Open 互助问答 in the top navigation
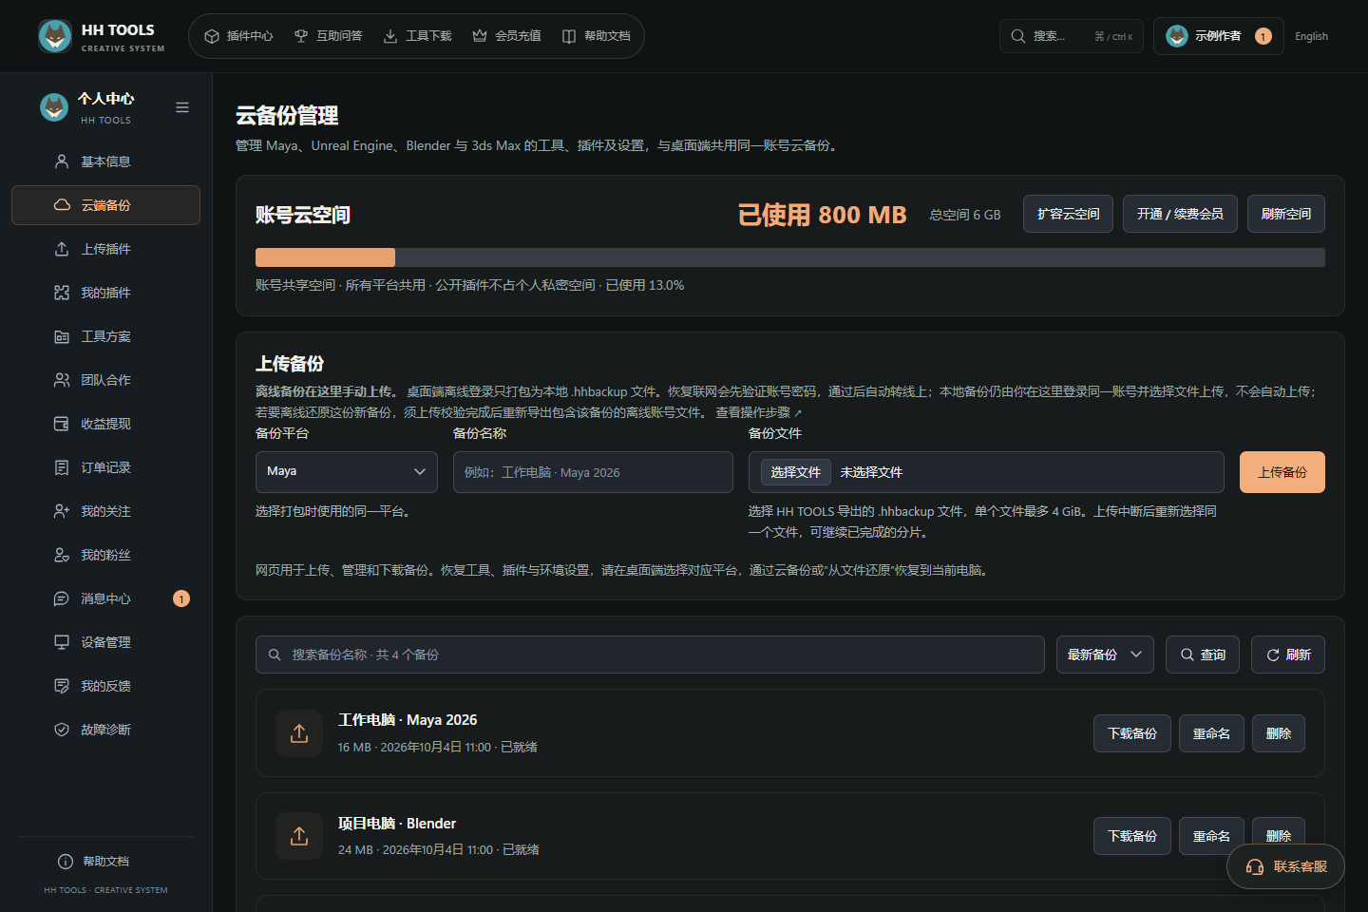The height and width of the screenshot is (912, 1368). pyautogui.click(x=328, y=36)
